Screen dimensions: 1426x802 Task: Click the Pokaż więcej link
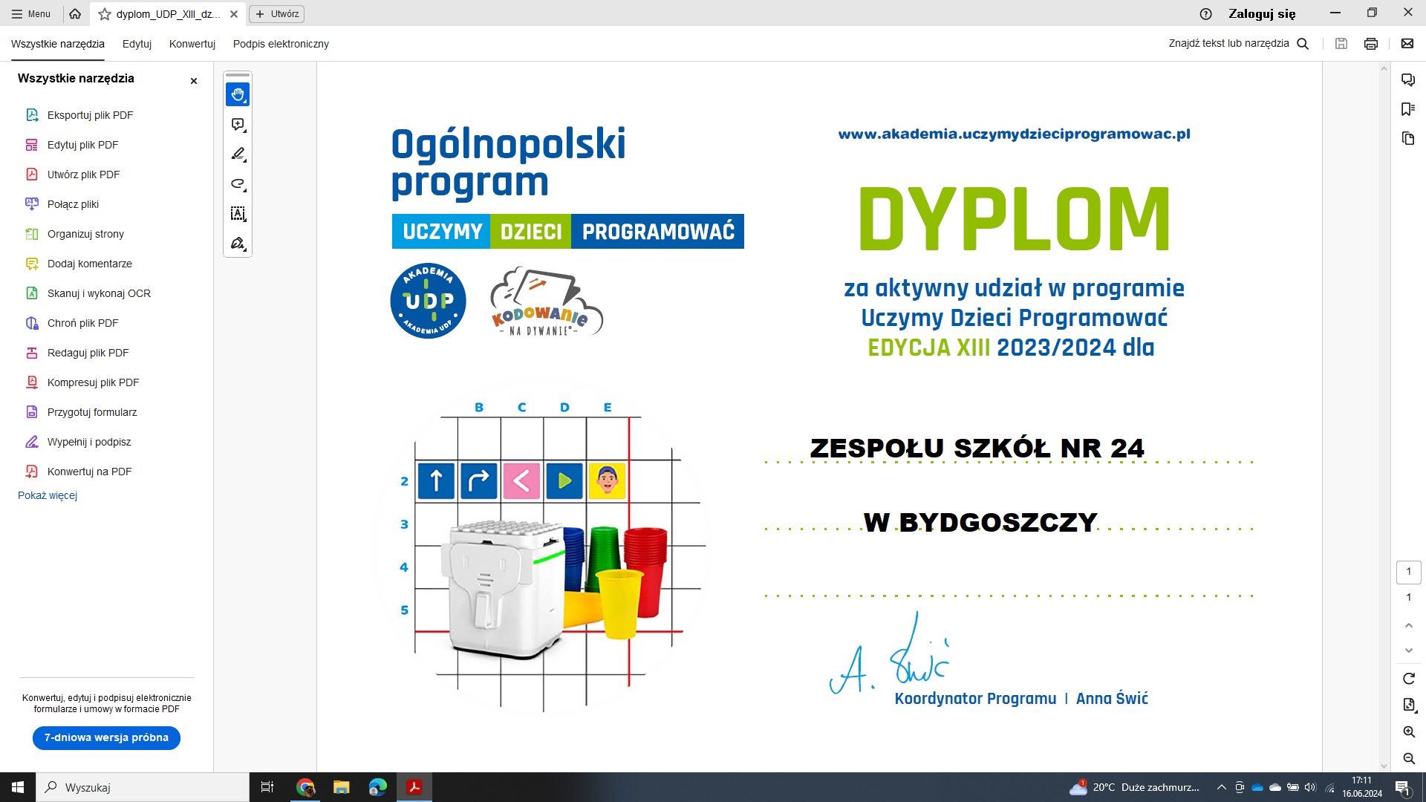tap(48, 495)
